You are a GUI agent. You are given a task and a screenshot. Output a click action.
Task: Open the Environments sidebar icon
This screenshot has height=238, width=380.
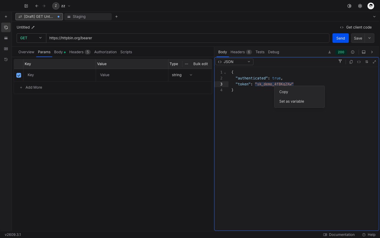[6, 38]
